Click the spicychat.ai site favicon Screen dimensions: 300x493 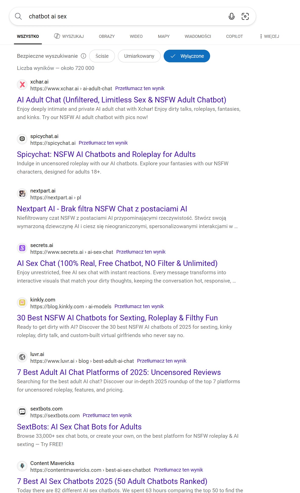point(22,139)
